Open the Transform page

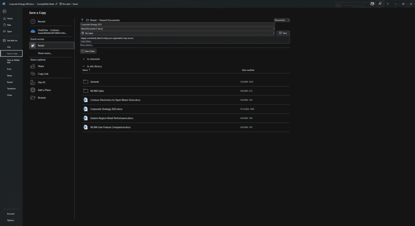point(11,88)
